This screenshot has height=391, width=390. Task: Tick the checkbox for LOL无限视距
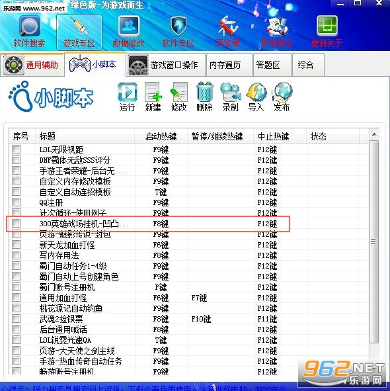17,150
